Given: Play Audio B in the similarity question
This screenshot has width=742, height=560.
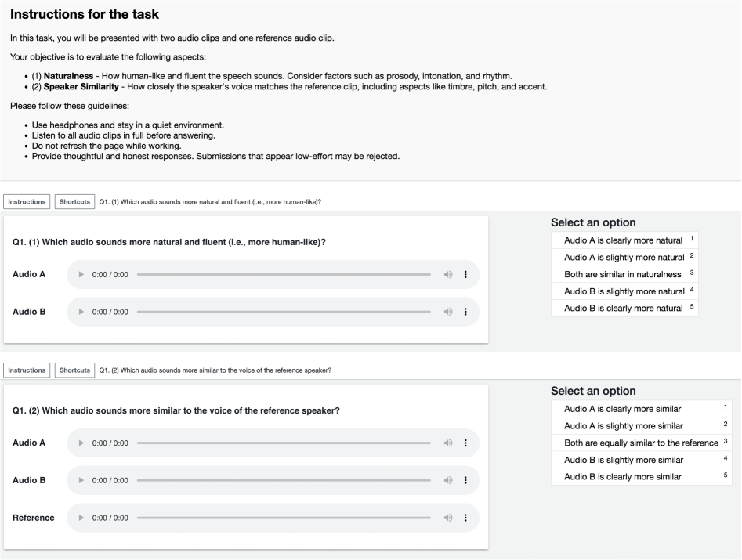Looking at the screenshot, I should 83,480.
